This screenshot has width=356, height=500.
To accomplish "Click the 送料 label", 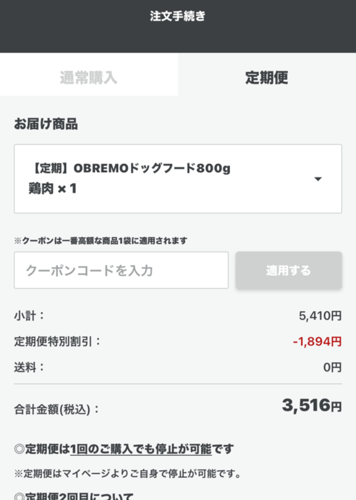I will (29, 368).
